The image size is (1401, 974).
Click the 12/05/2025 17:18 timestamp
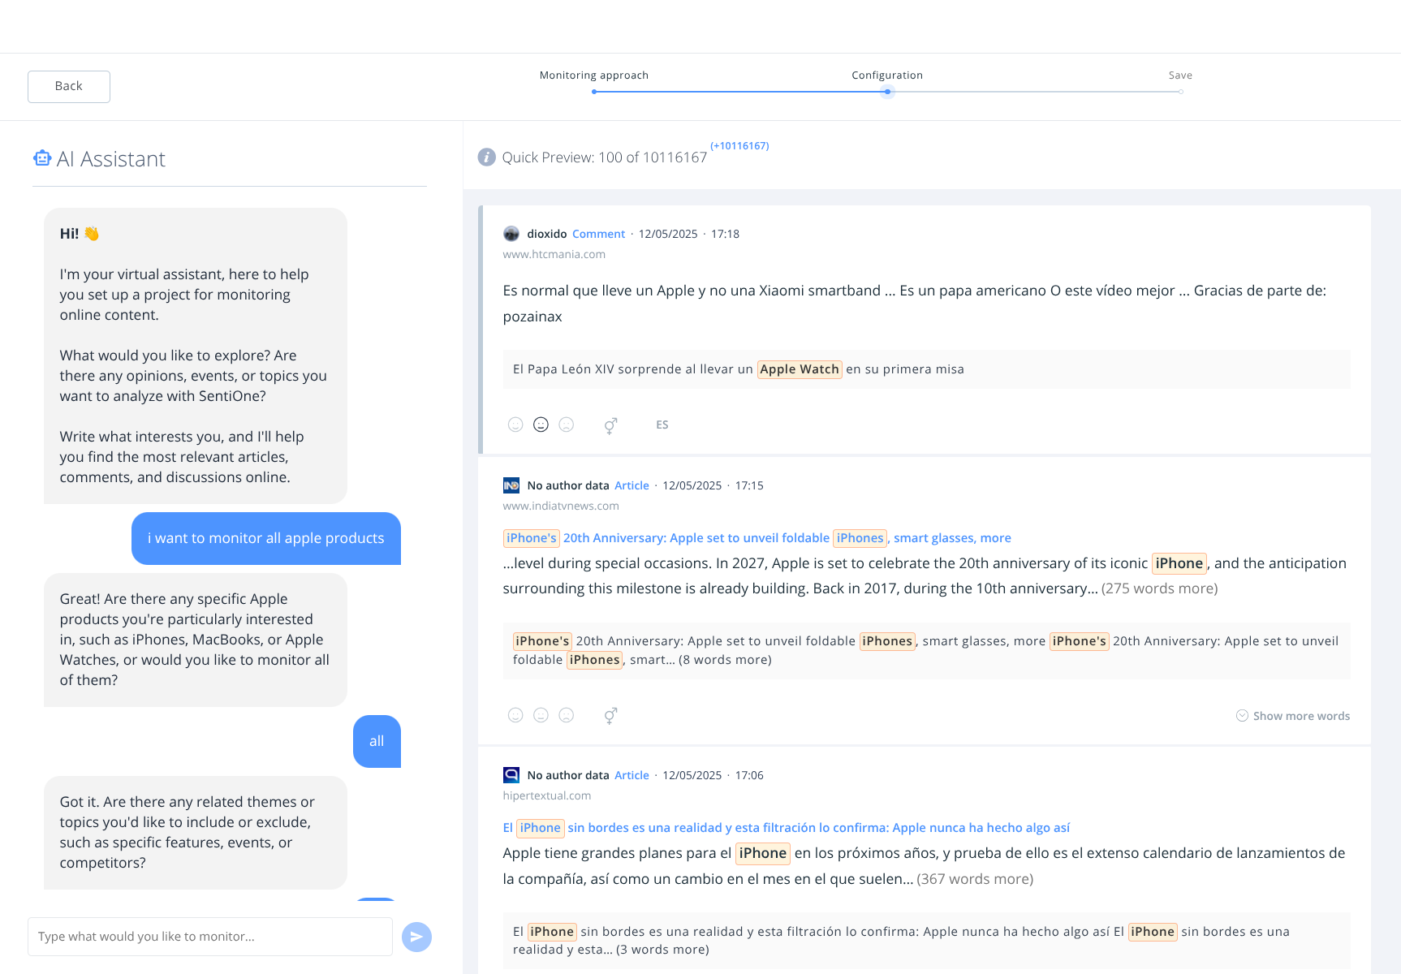coord(689,234)
